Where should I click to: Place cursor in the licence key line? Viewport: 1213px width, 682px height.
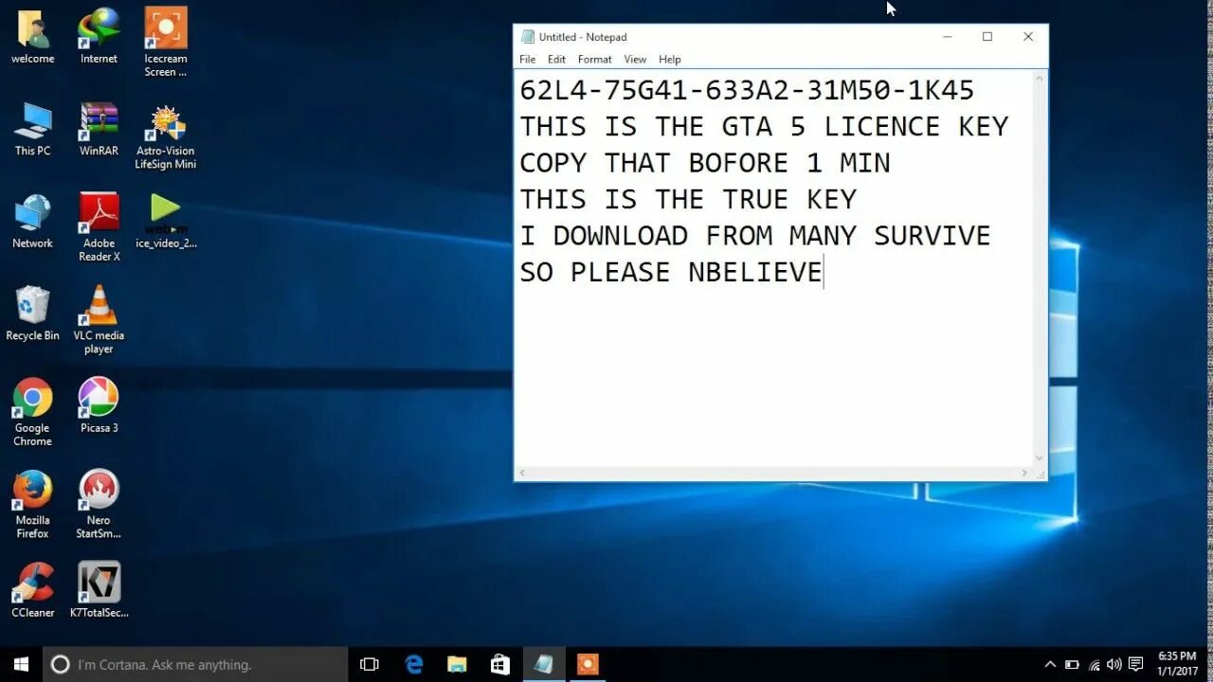tap(747, 91)
